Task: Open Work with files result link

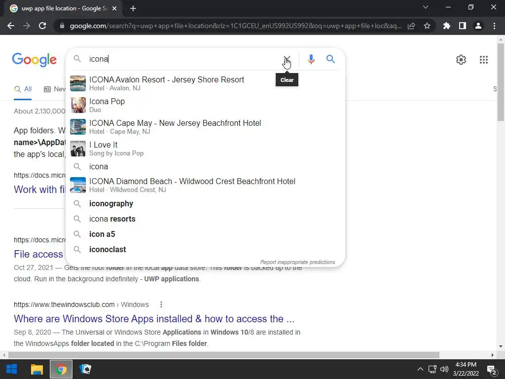Action: coord(39,189)
